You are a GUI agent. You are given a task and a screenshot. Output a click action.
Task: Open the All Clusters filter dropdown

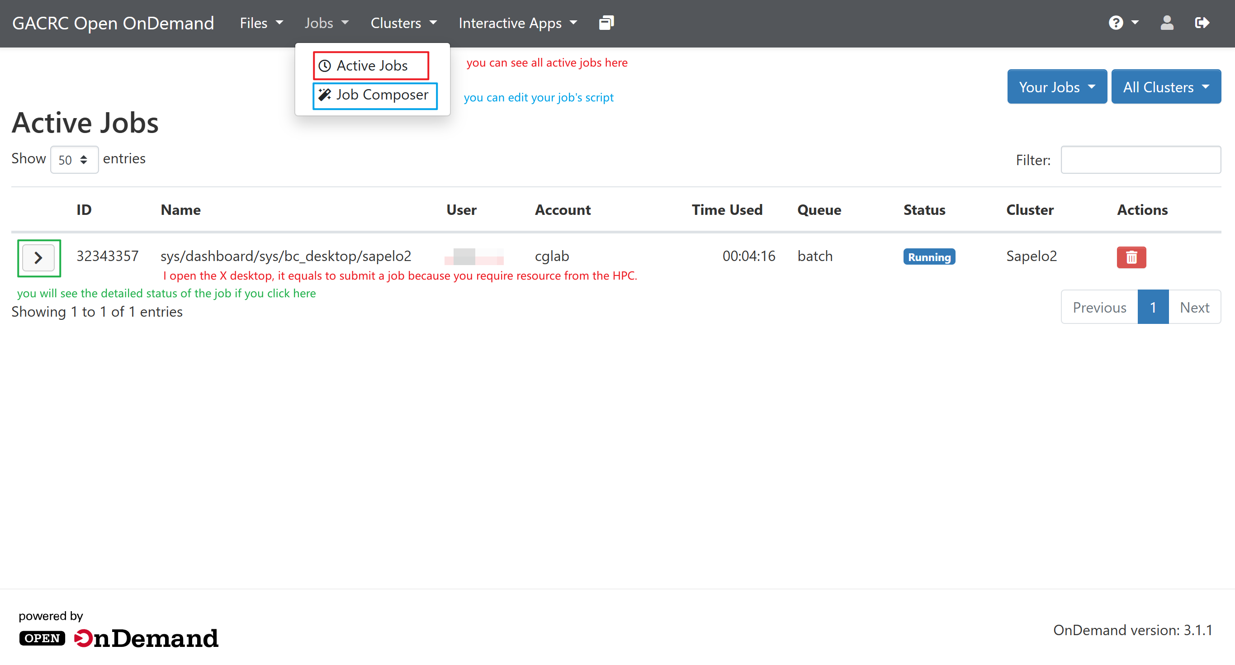click(x=1165, y=87)
